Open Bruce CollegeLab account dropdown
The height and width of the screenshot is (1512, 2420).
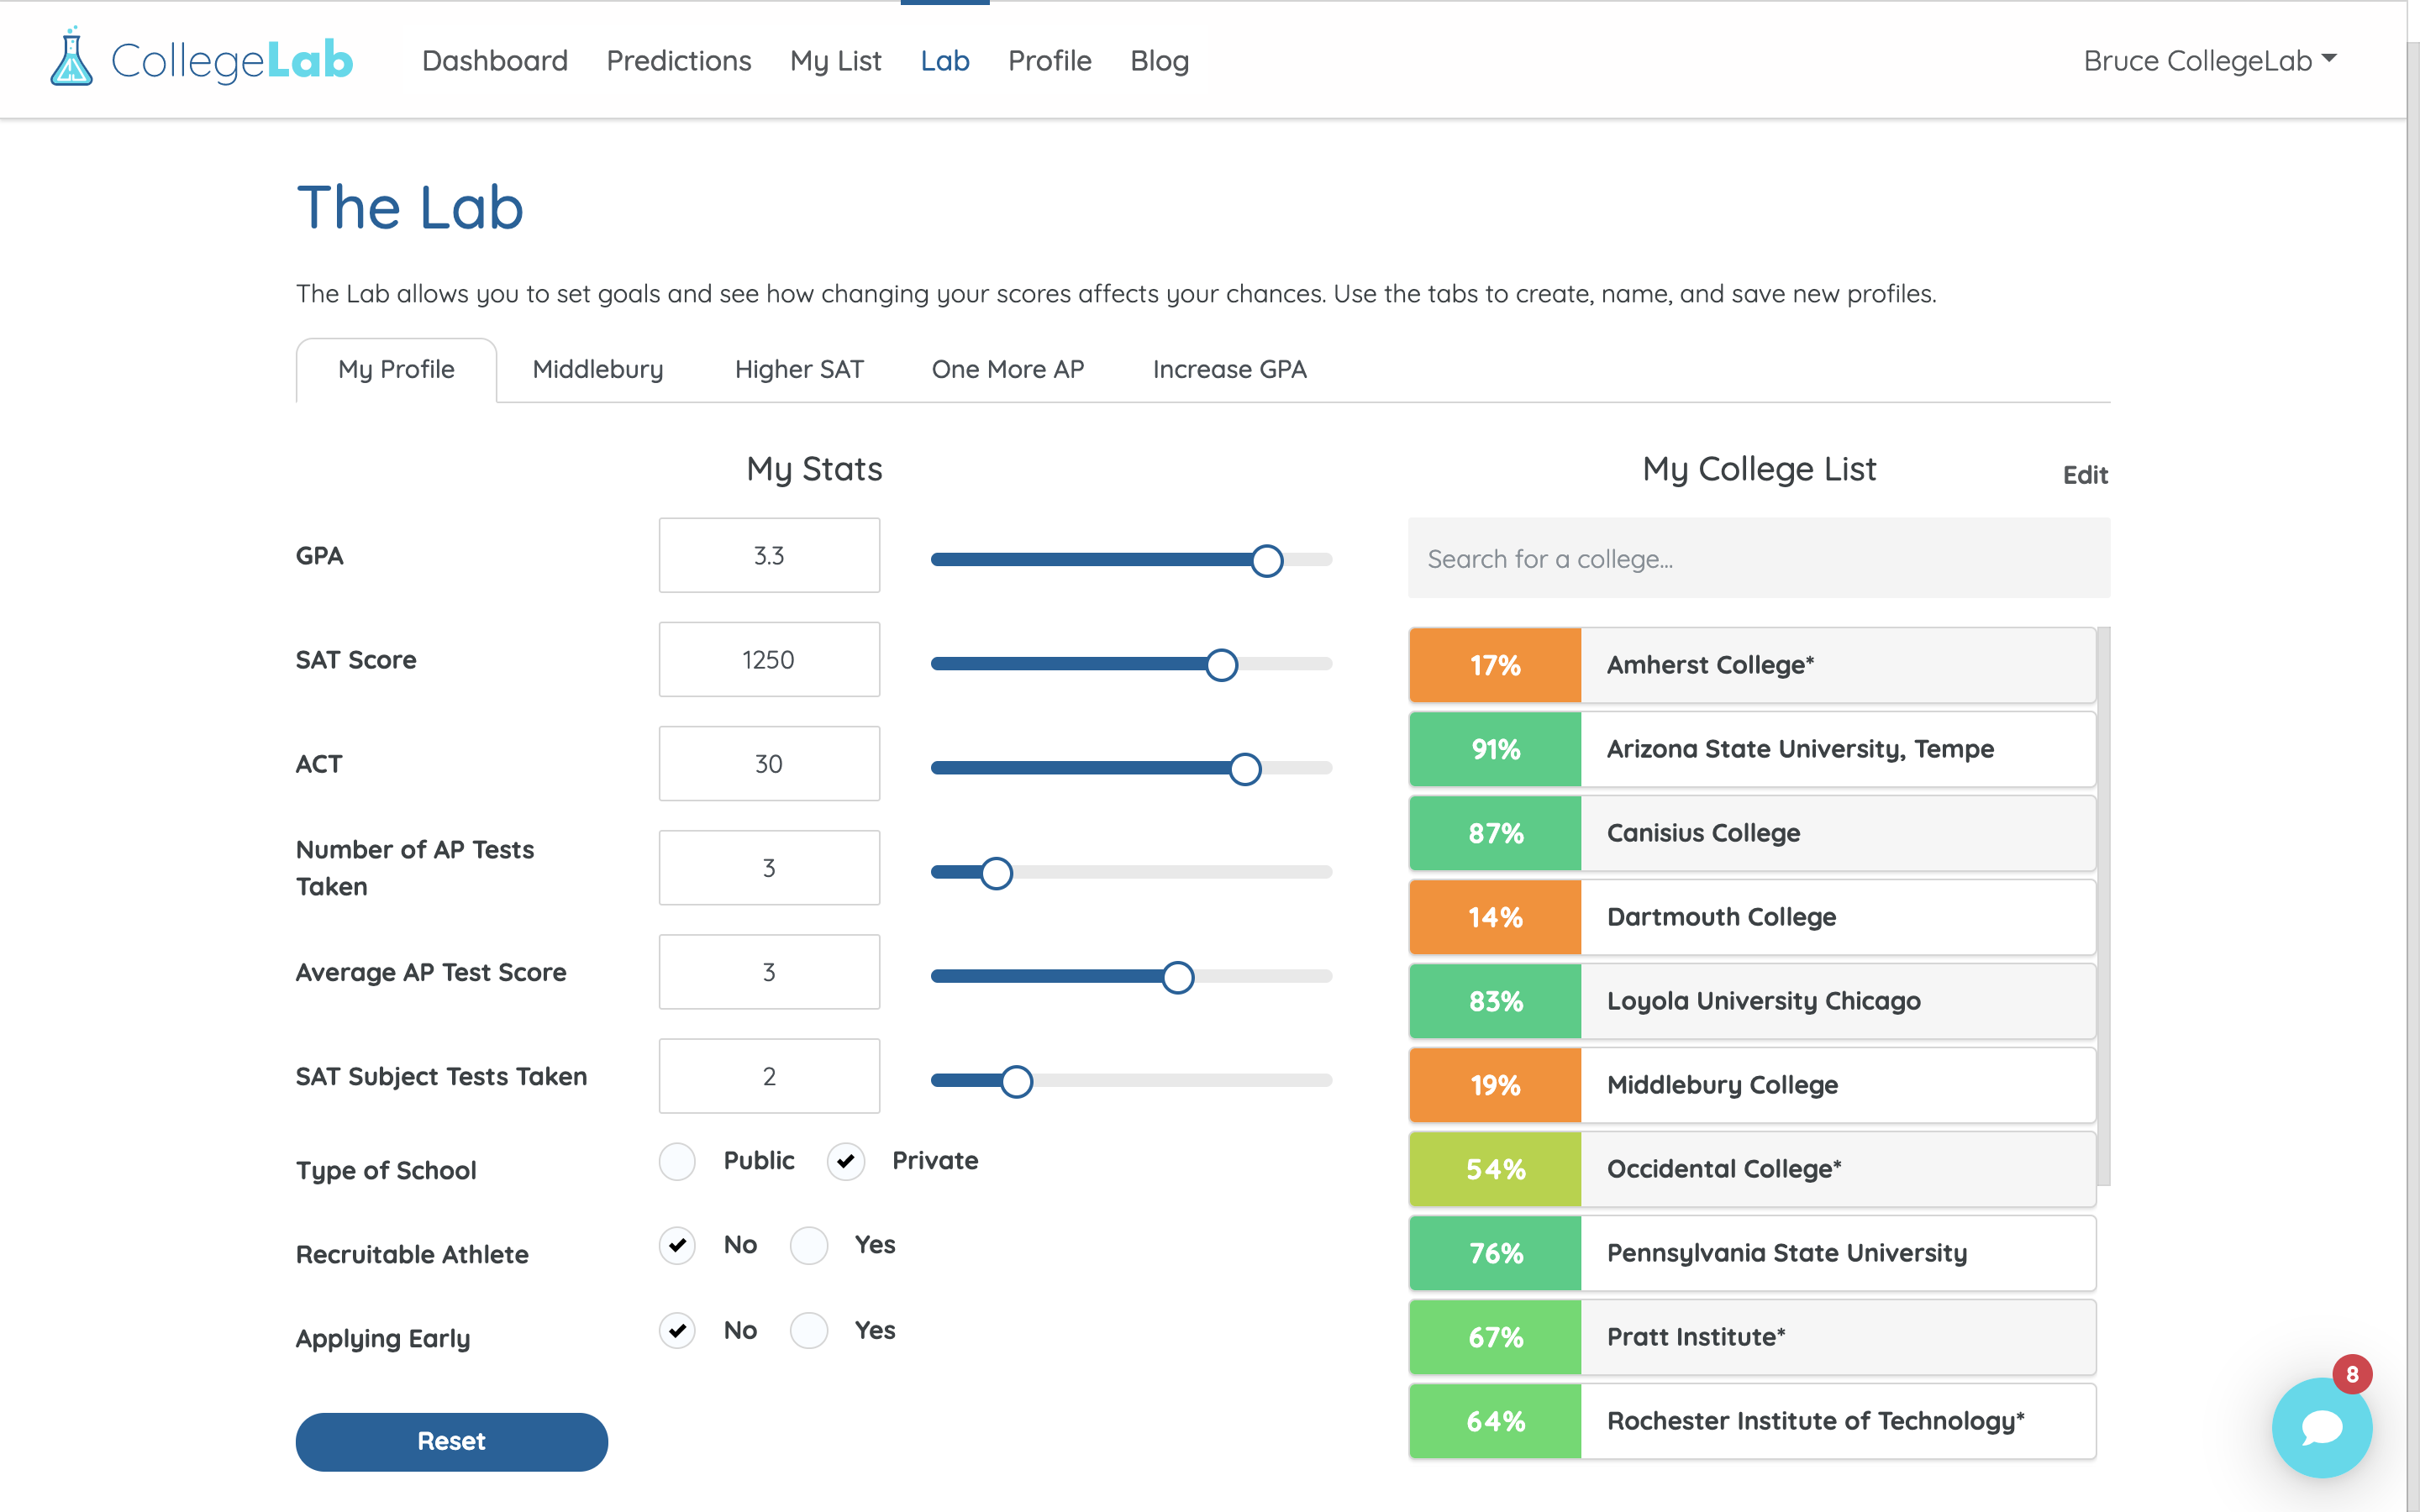point(2210,60)
